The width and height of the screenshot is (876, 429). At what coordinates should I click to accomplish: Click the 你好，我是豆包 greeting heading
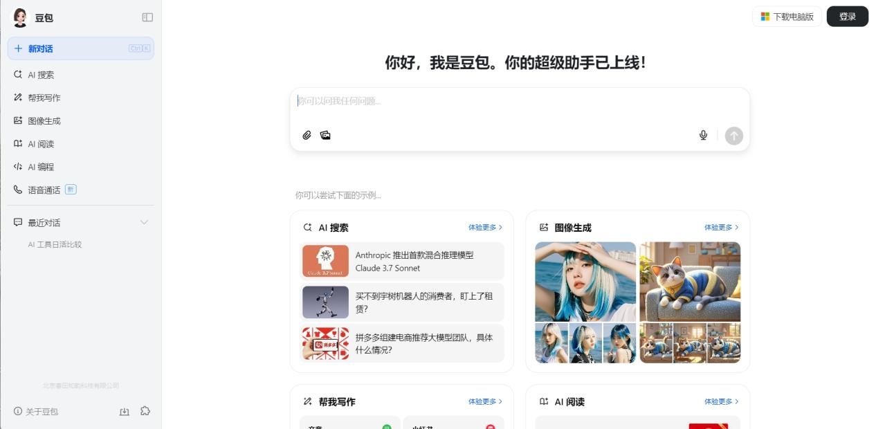point(515,62)
